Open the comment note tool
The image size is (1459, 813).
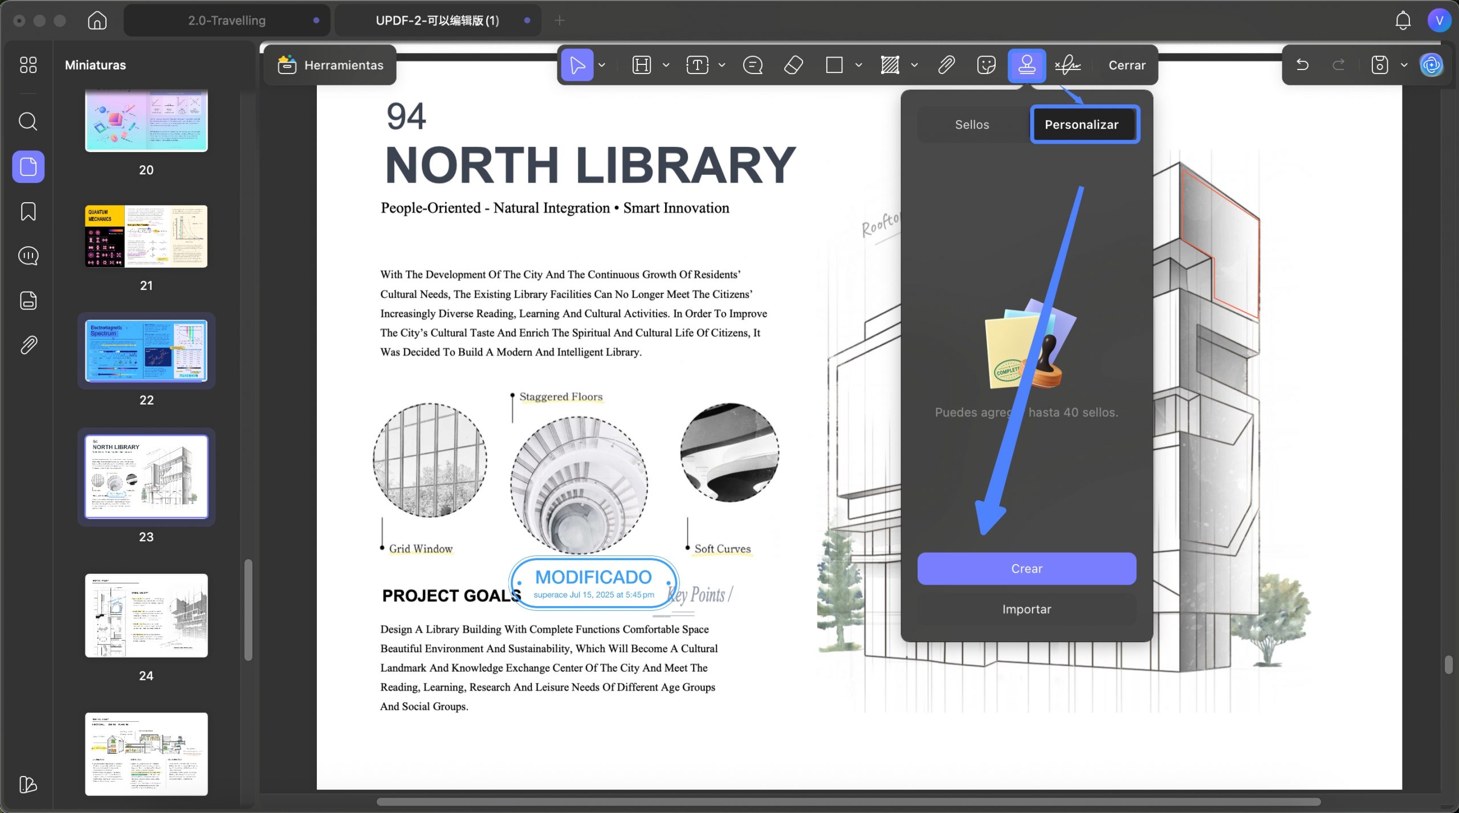pyautogui.click(x=752, y=65)
